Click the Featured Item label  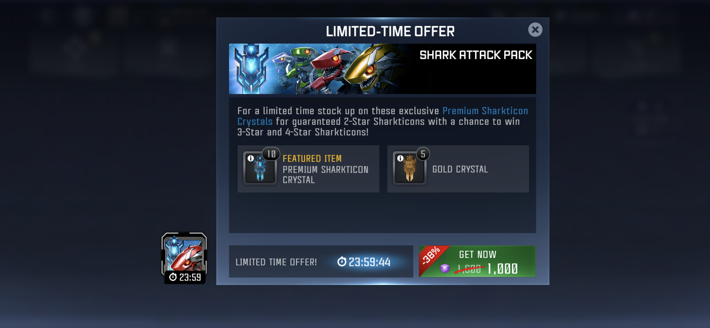tap(312, 158)
